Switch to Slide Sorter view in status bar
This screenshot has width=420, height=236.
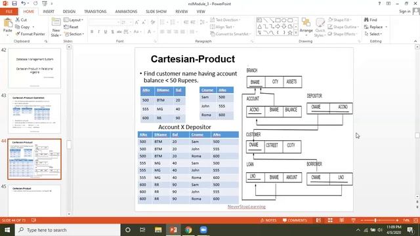click(330, 220)
